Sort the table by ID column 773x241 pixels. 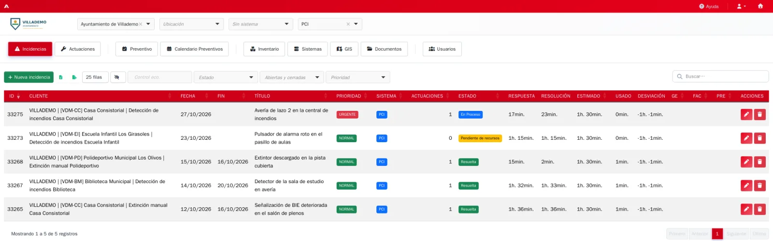pyautogui.click(x=14, y=96)
